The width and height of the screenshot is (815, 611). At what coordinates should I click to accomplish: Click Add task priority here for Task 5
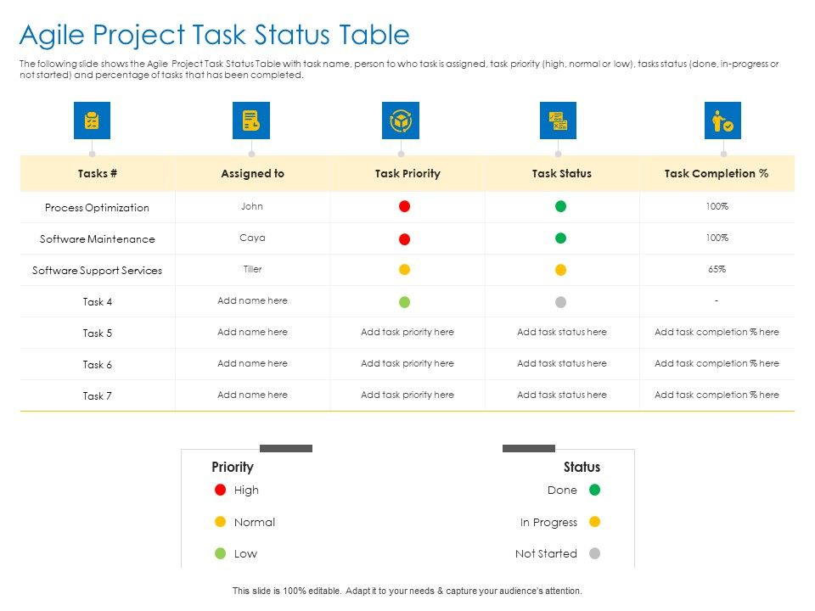pos(407,332)
